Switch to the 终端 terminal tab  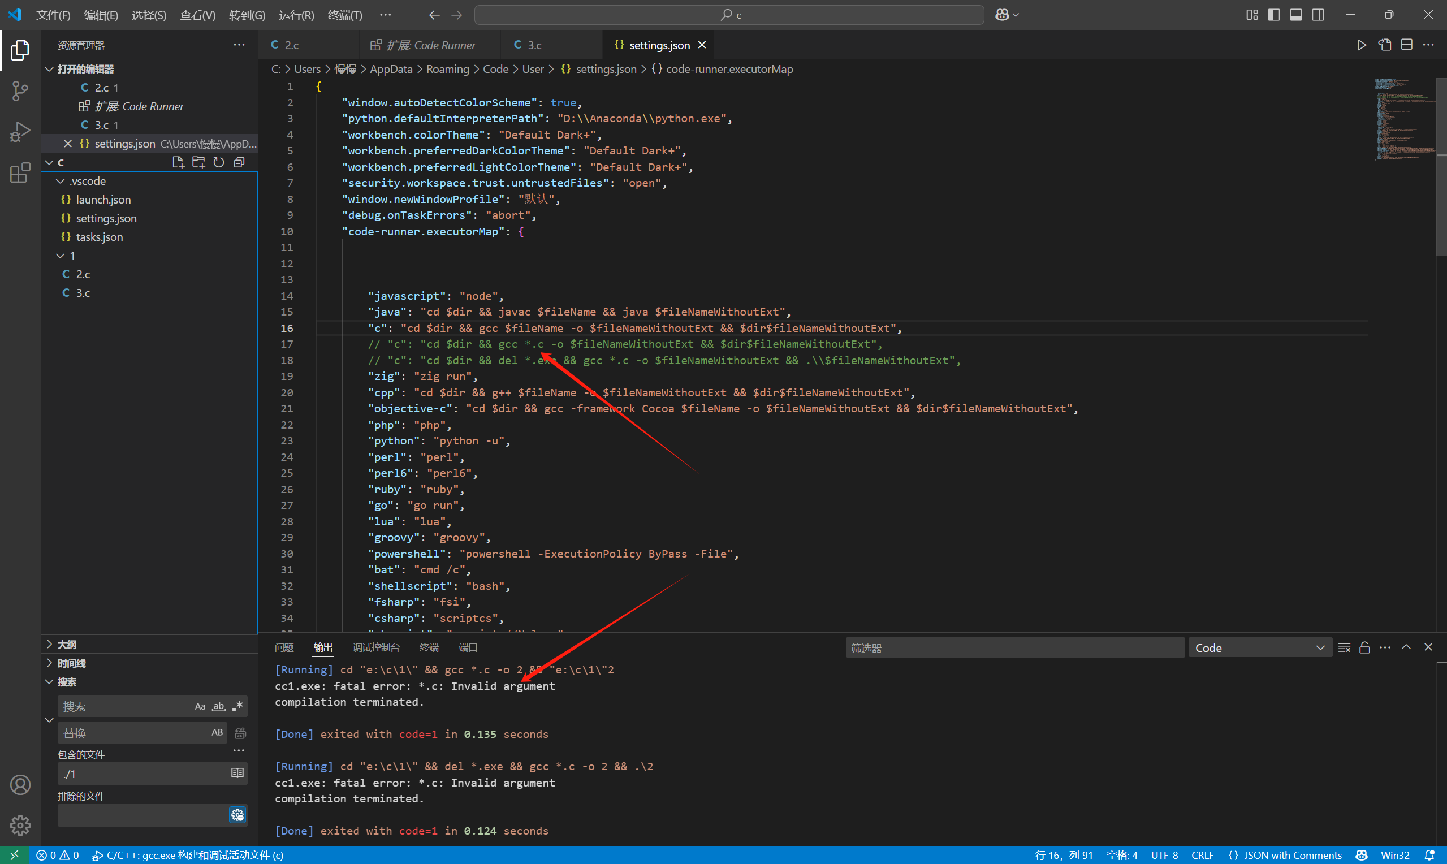(x=429, y=647)
